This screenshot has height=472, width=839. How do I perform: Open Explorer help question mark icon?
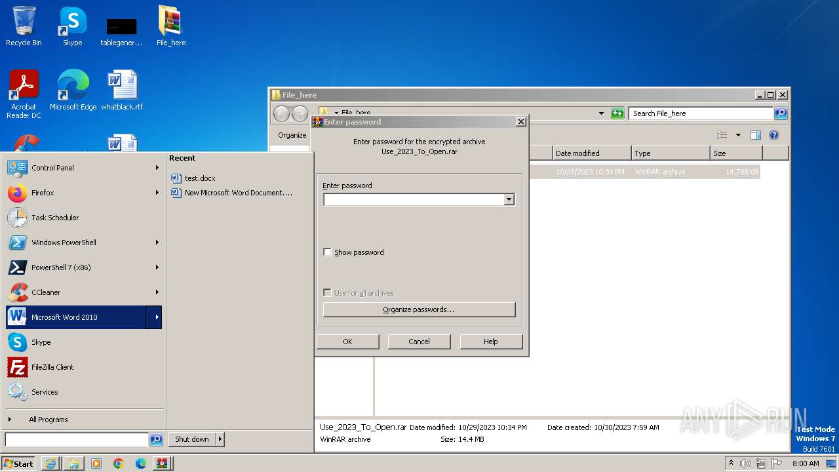click(x=774, y=135)
